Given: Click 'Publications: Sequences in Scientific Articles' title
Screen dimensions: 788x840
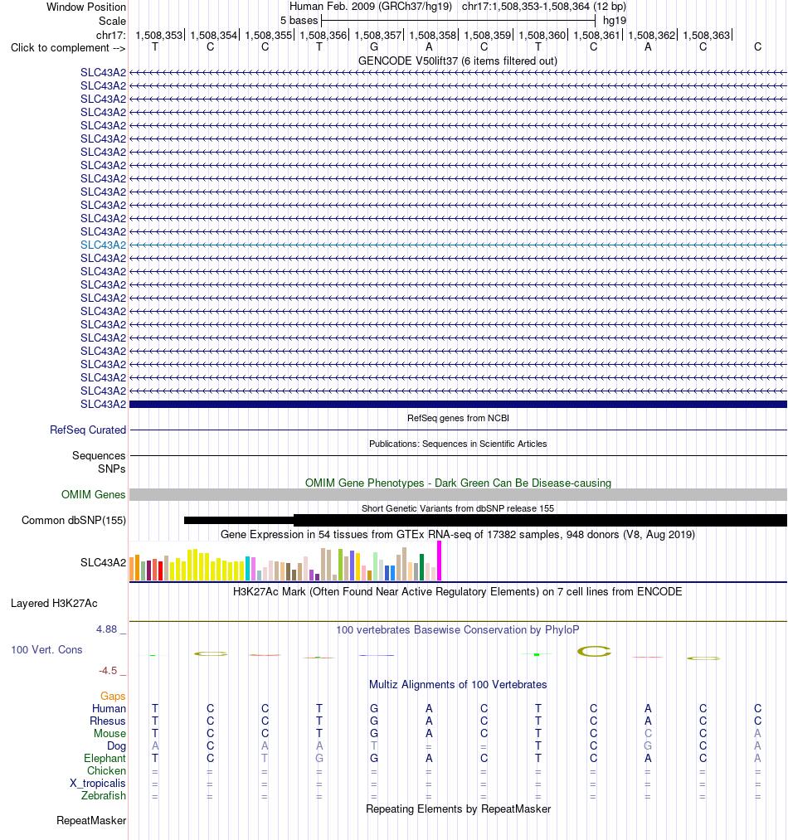Looking at the screenshot, I should 458,444.
